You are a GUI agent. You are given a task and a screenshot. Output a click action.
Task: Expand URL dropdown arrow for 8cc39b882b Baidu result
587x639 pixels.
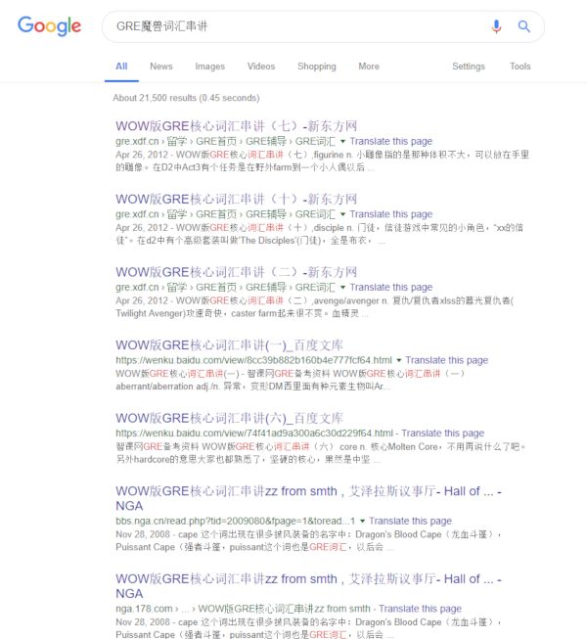(399, 360)
